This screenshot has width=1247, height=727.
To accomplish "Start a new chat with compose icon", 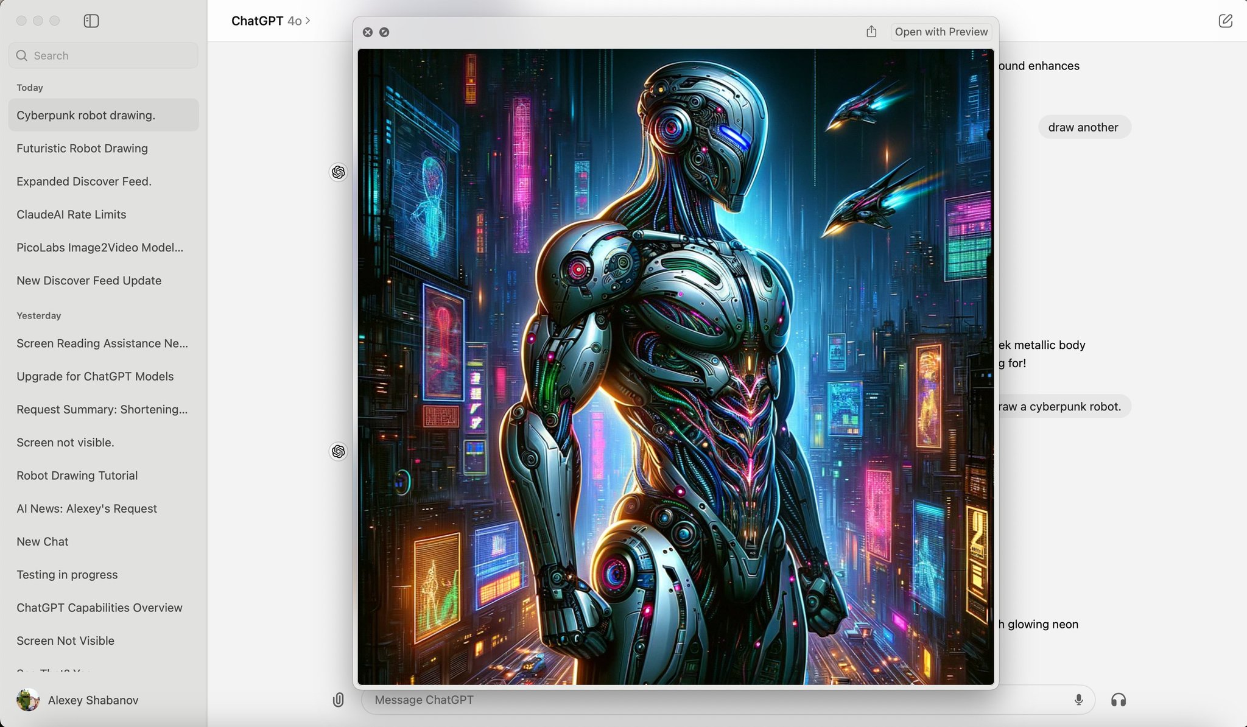I will pos(1225,21).
